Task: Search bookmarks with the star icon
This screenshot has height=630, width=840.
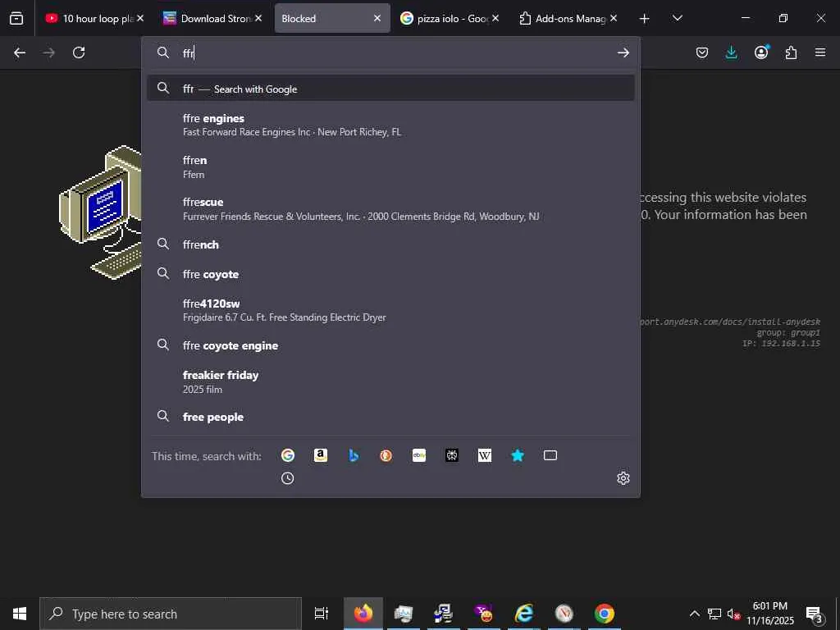Action: (x=518, y=455)
